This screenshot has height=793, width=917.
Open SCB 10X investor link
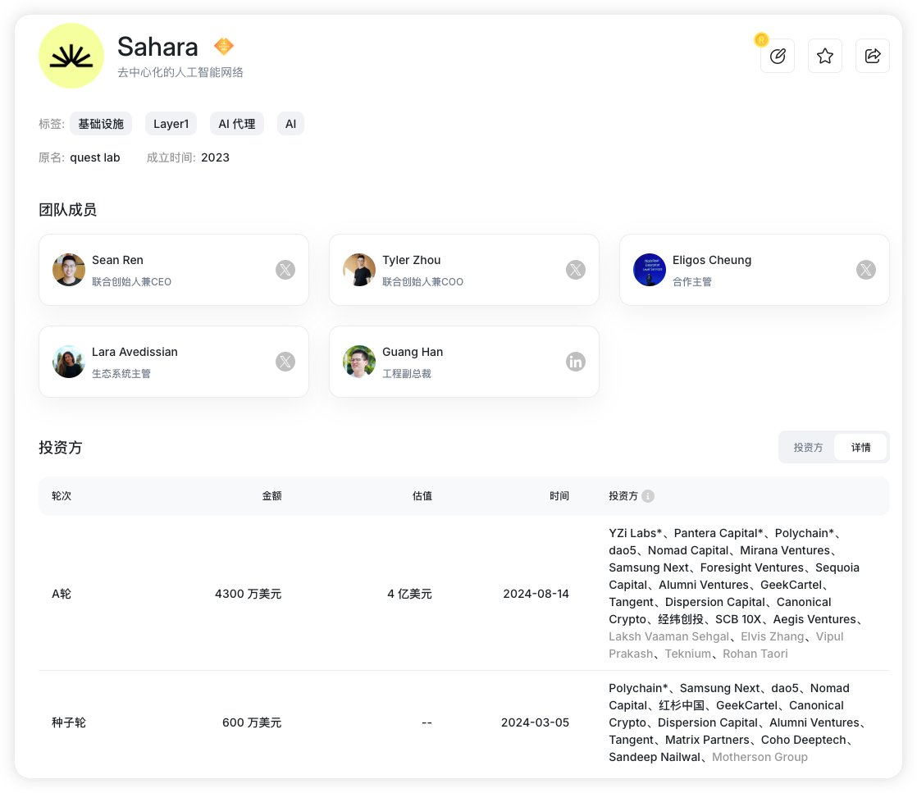pos(738,619)
